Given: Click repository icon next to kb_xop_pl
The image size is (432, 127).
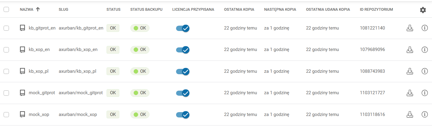Looking at the screenshot, I should (22, 71).
